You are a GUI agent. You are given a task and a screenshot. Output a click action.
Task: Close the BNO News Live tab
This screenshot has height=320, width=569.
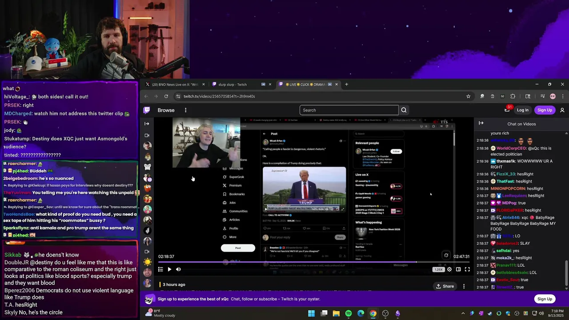tap(204, 84)
